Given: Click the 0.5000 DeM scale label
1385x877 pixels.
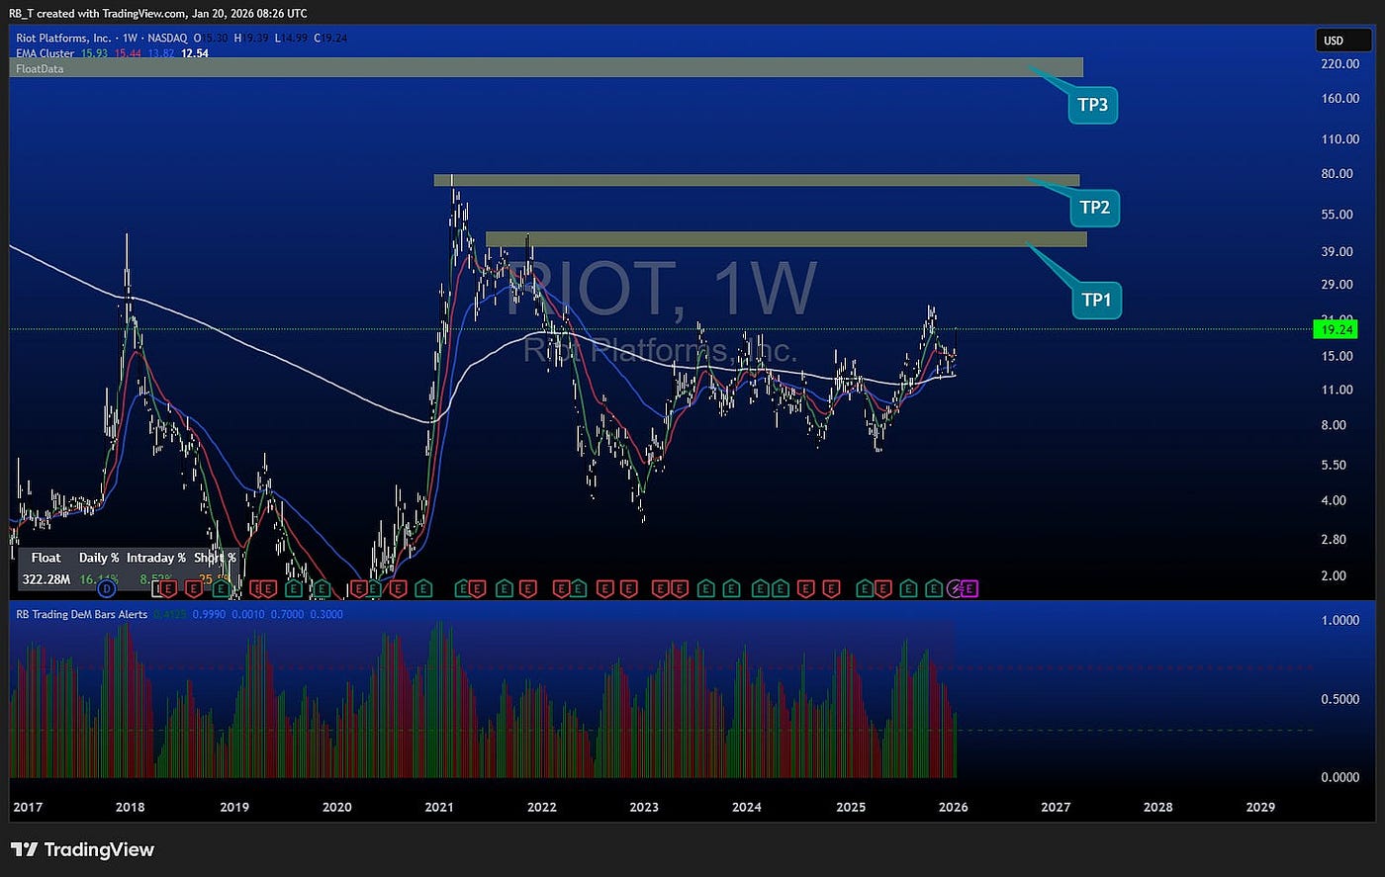Looking at the screenshot, I should [x=1340, y=700].
